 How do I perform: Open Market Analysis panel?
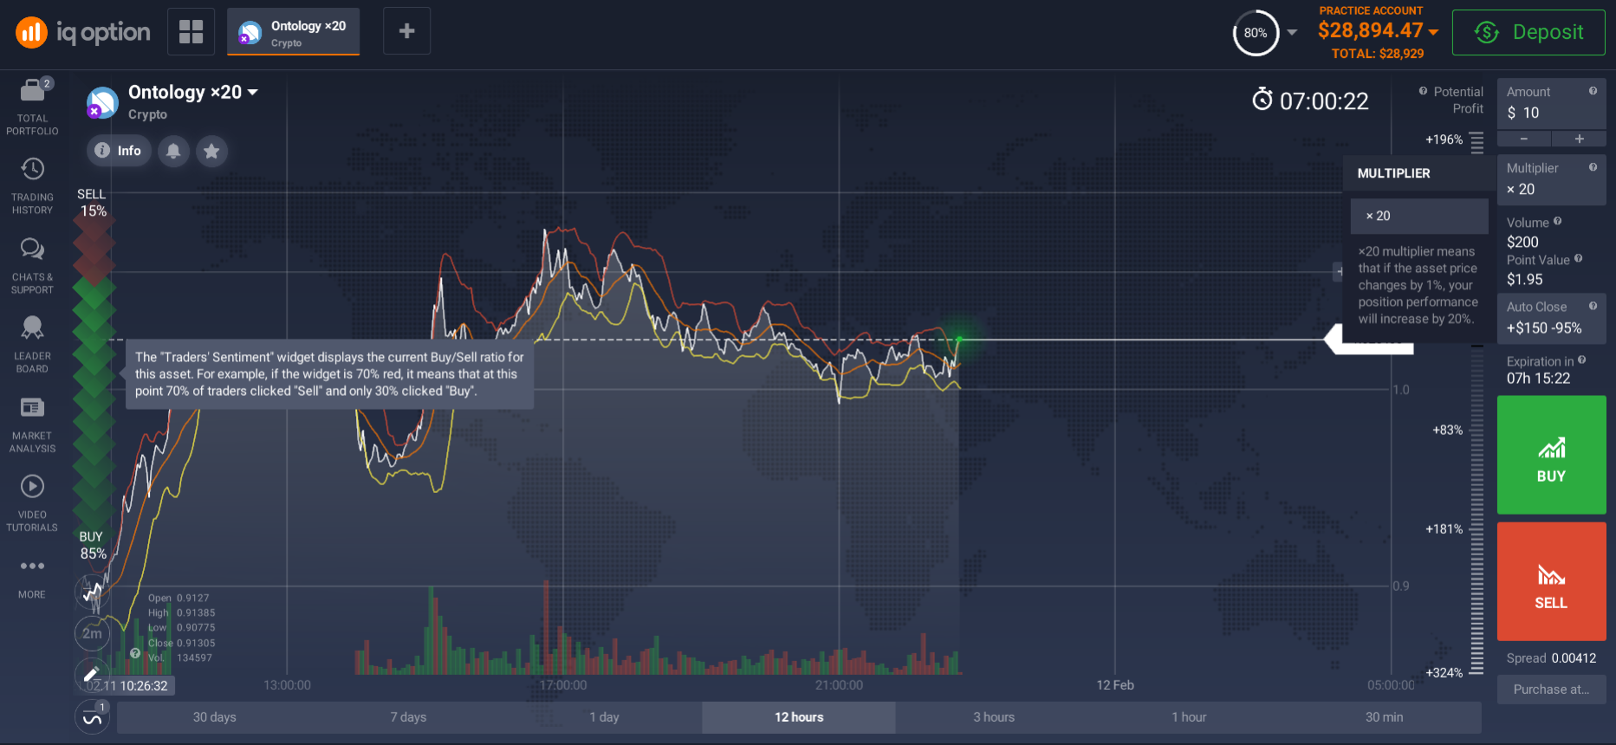pos(32,424)
